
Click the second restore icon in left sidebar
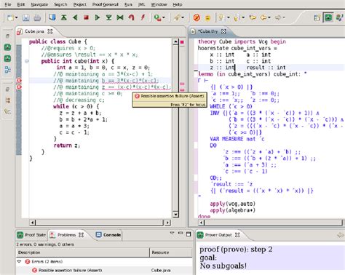coord(7,89)
